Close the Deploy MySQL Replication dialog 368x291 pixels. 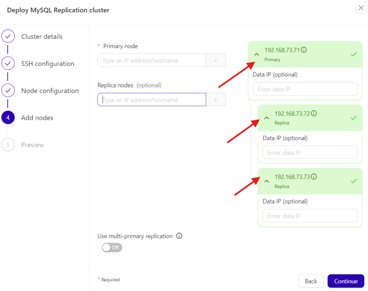click(360, 8)
